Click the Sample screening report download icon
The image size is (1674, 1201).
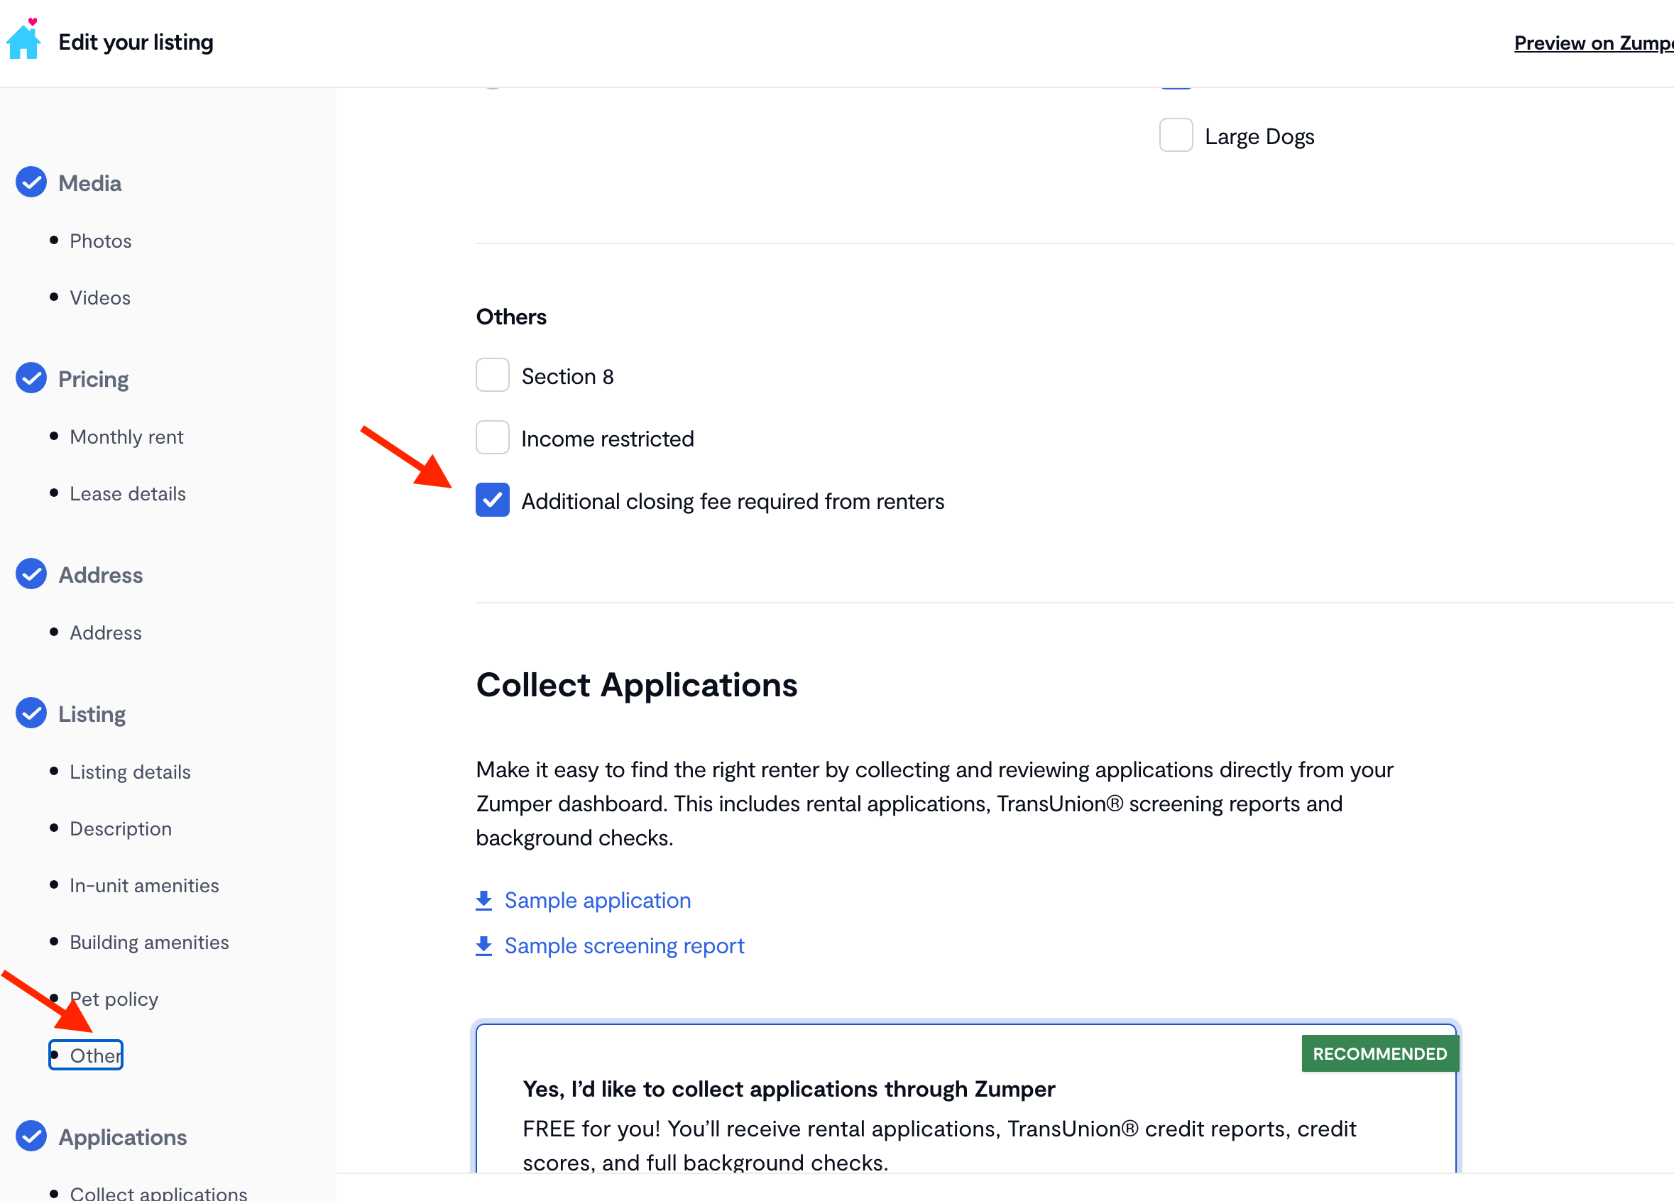(483, 945)
